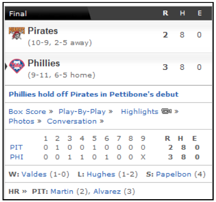The image size is (216, 202).
Task: Open the Pettibone's debut recap headline
Action: coord(94,94)
